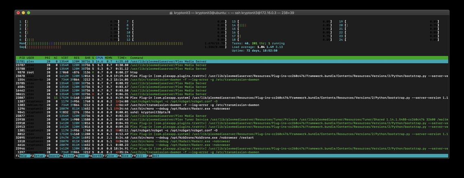Select process row PID 23913
The image size is (464, 178).
232,127
